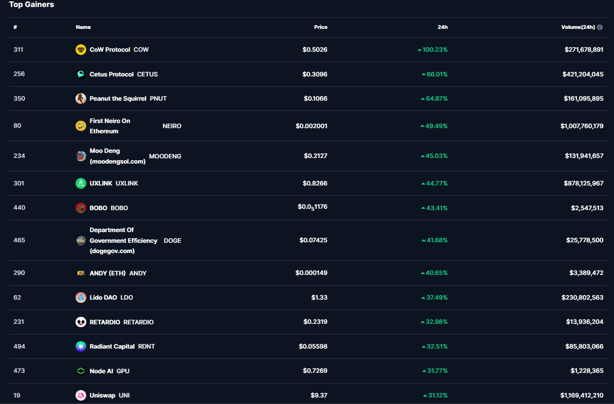The height and width of the screenshot is (404, 614).
Task: Open the RETARDIO coin name link
Action: tap(105, 322)
